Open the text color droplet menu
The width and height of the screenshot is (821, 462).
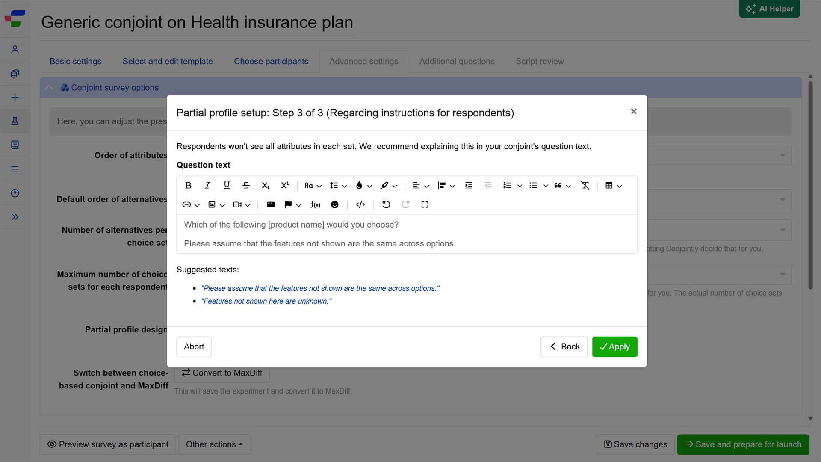click(363, 185)
